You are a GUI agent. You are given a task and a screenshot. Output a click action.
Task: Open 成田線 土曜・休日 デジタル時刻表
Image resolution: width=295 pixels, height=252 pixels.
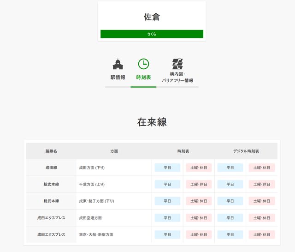pyautogui.click(x=261, y=168)
